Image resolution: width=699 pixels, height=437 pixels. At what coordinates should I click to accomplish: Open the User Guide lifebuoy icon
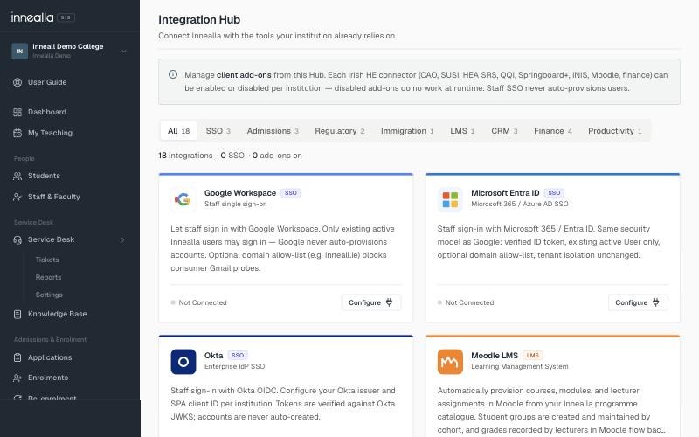tap(17, 82)
